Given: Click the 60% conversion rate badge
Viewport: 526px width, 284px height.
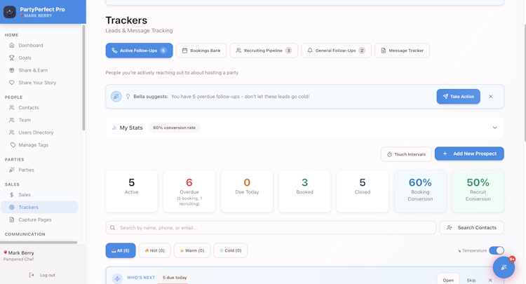Looking at the screenshot, I should (174, 128).
